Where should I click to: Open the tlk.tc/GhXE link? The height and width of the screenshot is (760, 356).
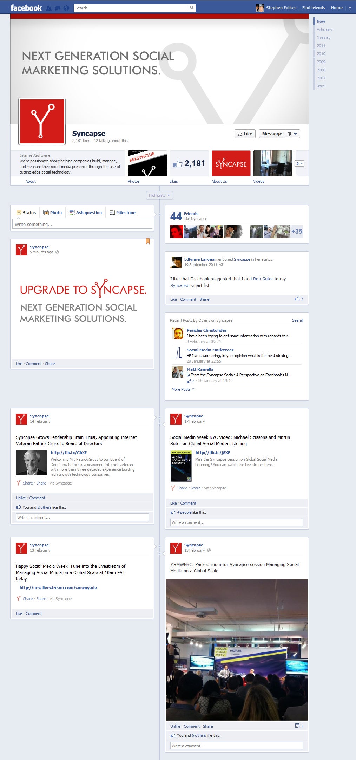[69, 453]
